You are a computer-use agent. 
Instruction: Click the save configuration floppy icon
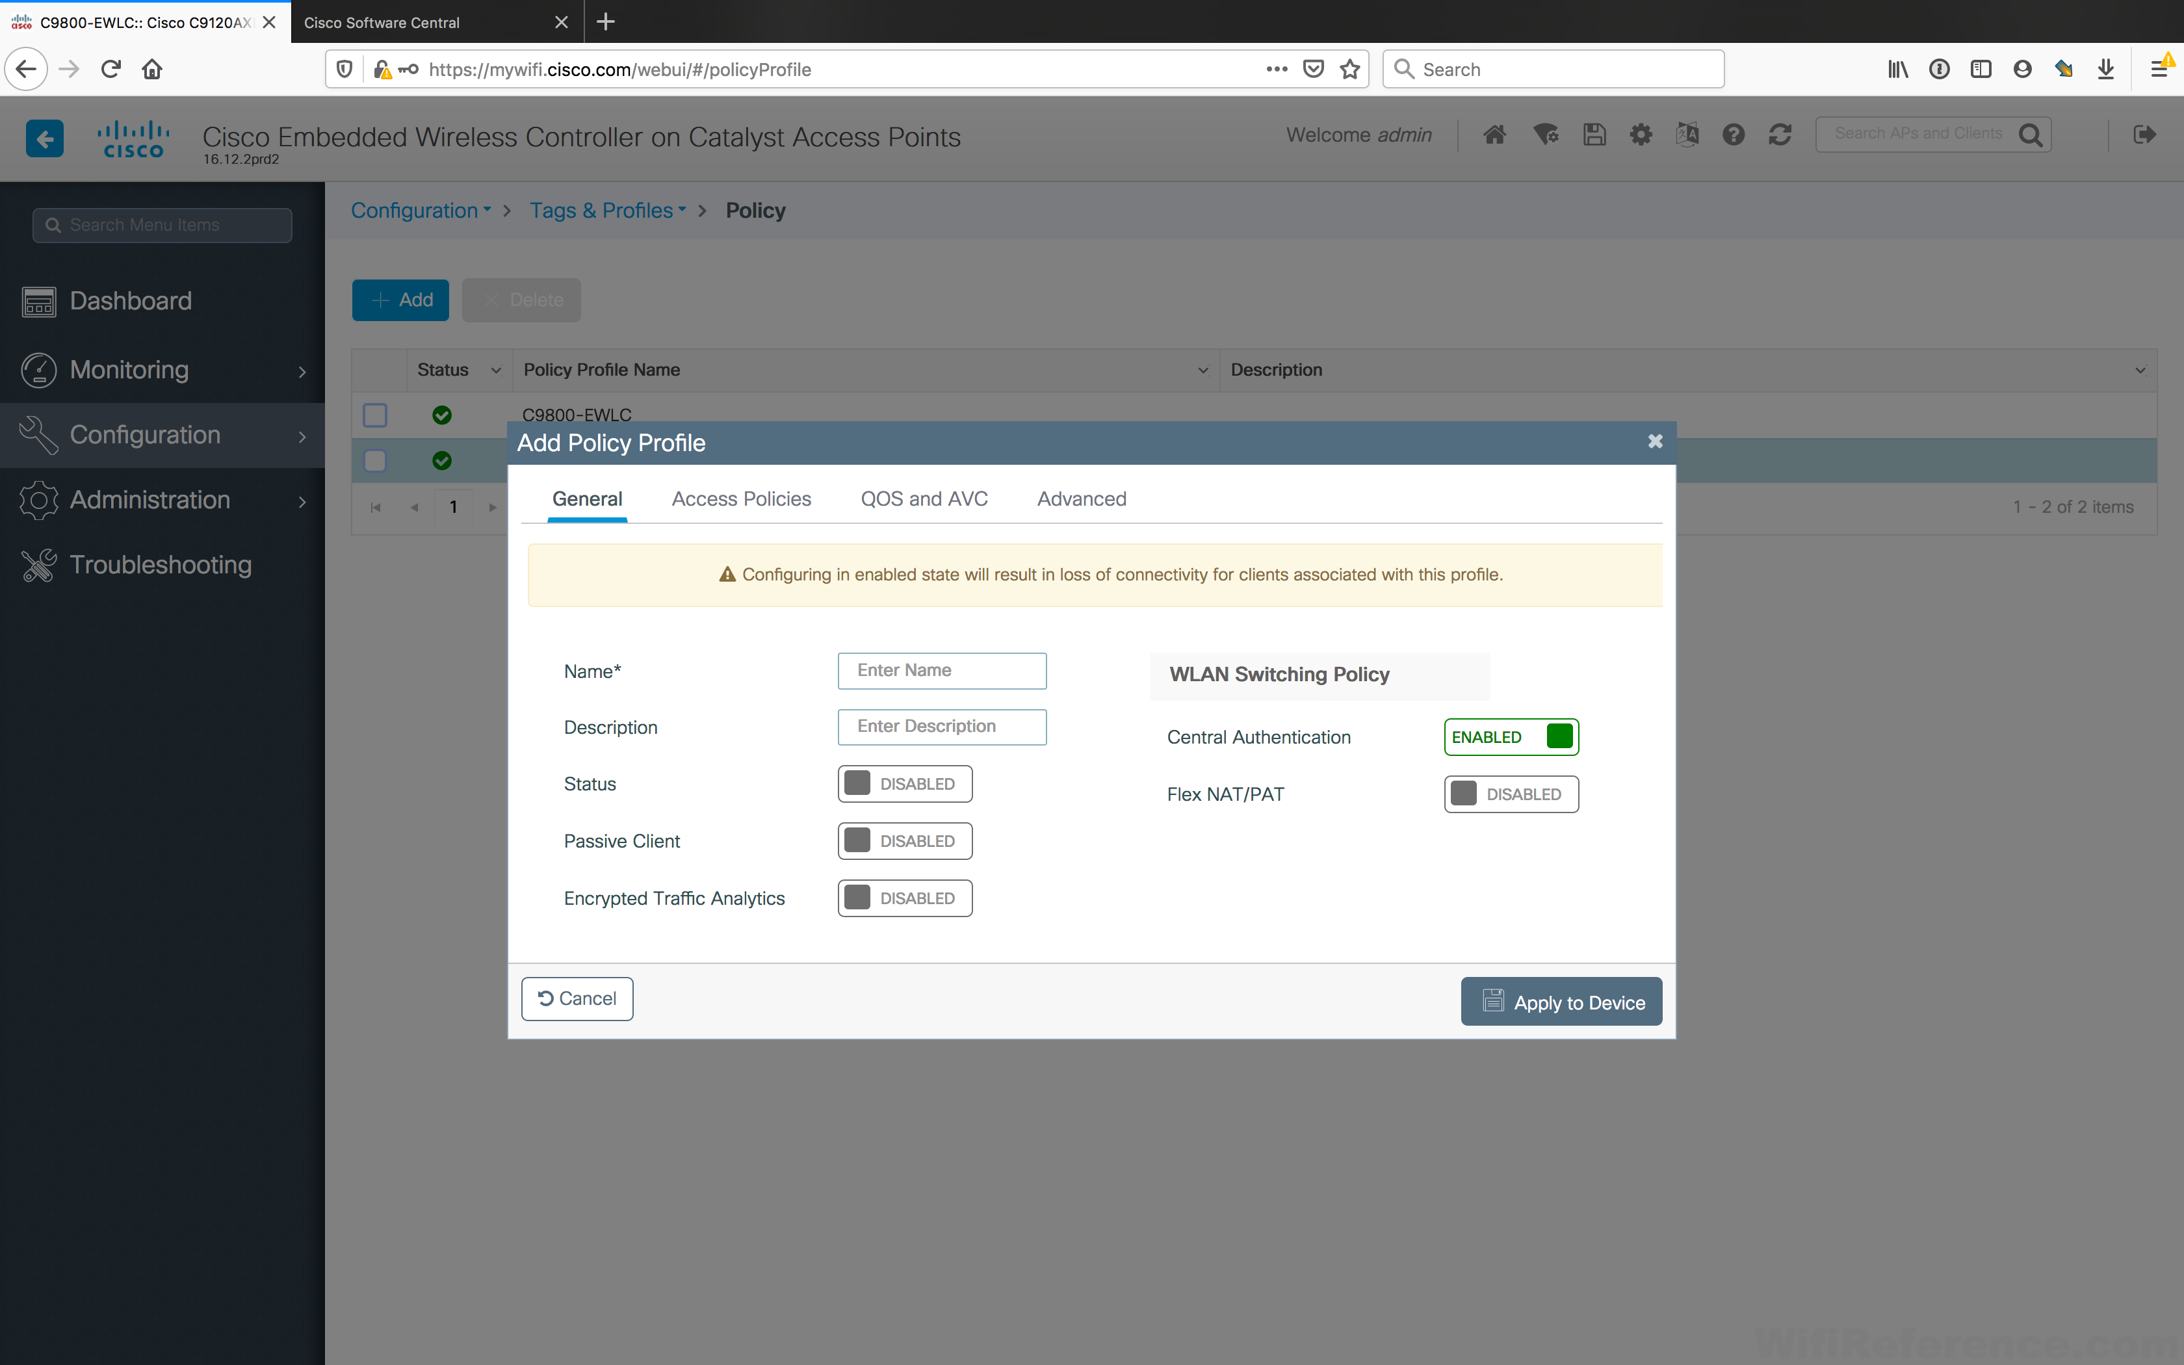pyautogui.click(x=1594, y=135)
